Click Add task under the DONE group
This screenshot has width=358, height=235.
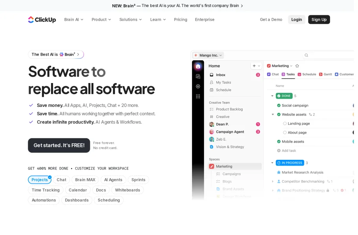[287, 150]
